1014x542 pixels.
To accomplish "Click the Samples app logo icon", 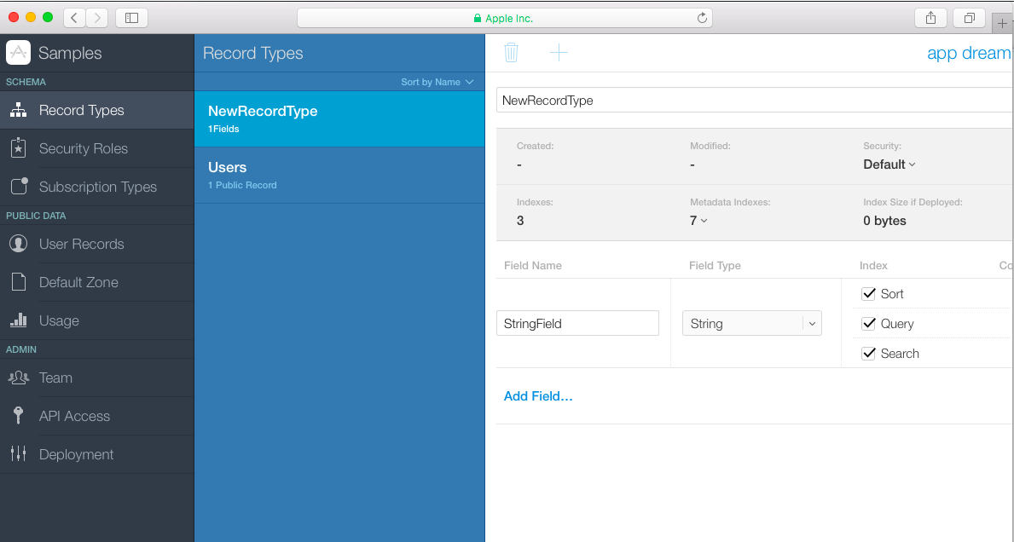I will coord(18,52).
